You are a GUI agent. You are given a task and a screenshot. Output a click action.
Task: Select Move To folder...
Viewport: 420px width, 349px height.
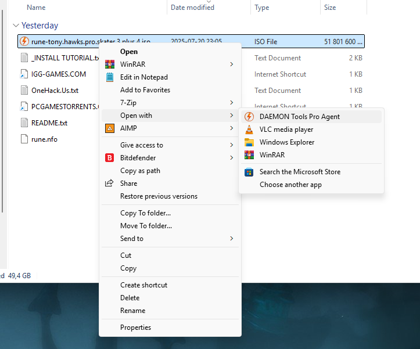170,226
